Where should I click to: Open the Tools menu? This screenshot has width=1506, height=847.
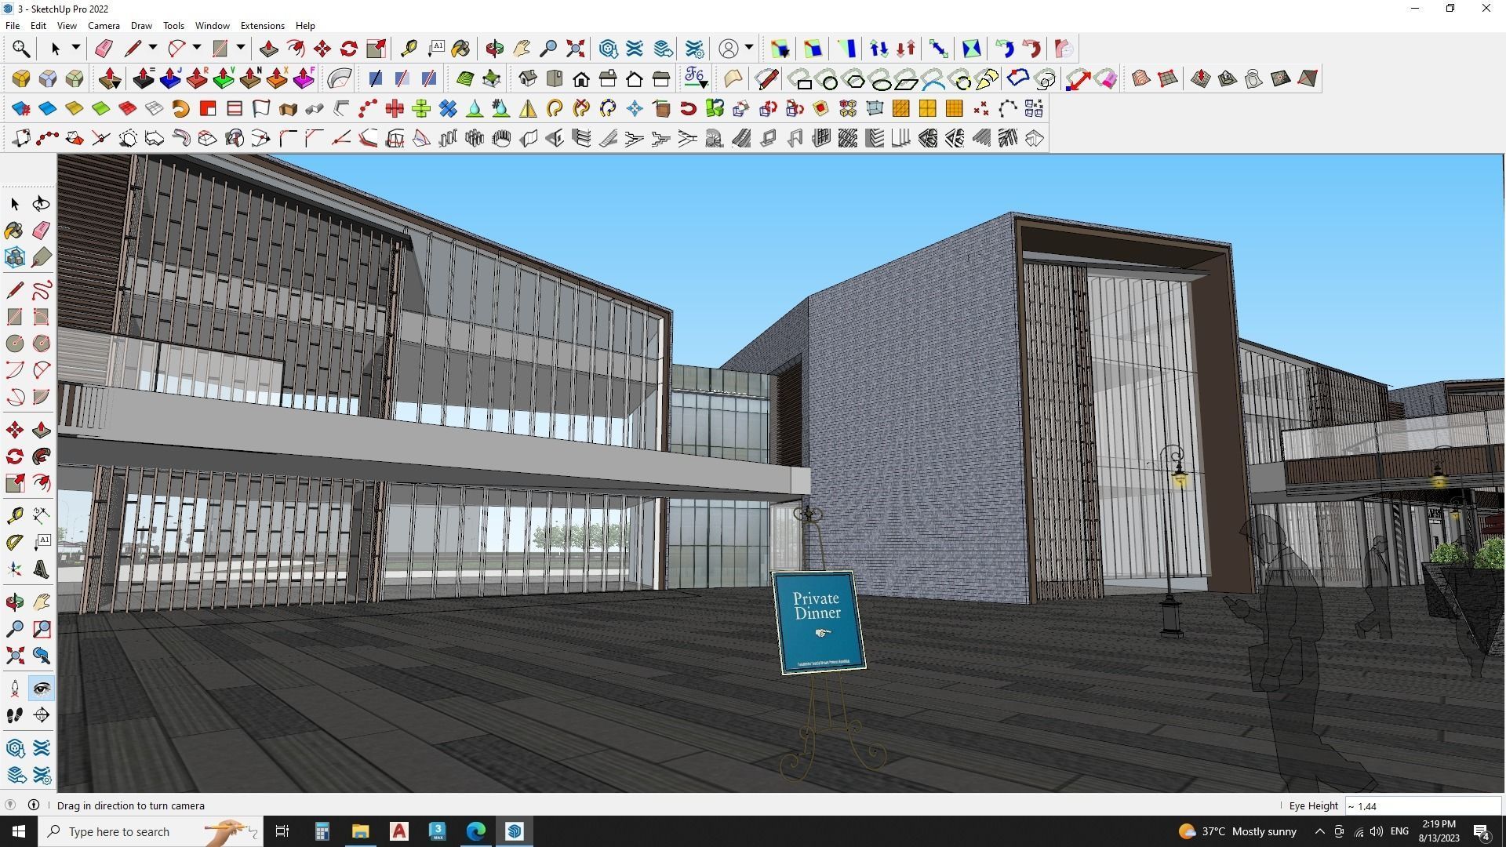(173, 26)
